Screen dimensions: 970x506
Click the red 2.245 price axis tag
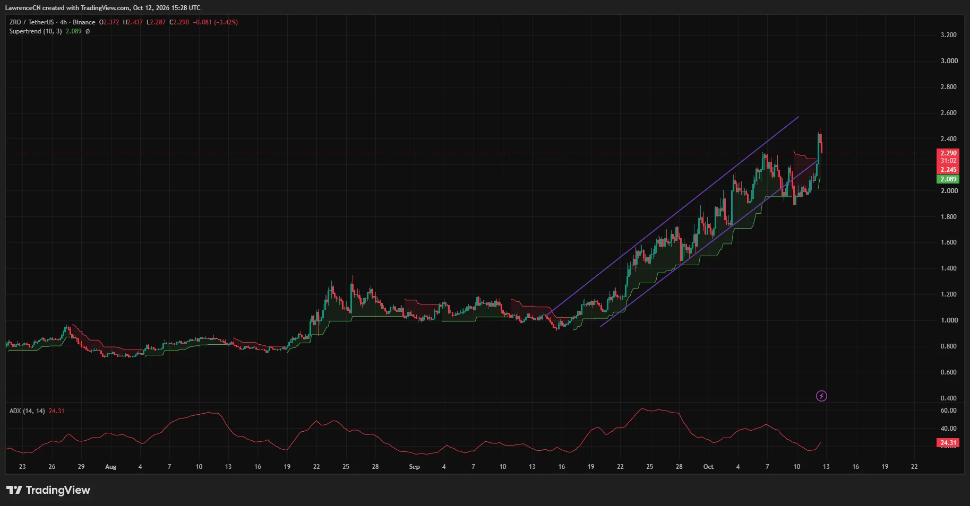[x=948, y=170]
